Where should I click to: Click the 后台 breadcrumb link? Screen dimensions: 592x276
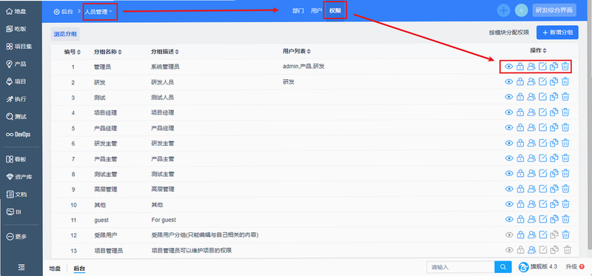click(x=63, y=12)
